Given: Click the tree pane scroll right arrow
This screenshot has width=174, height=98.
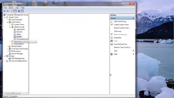Looking at the screenshot, I should tap(27, 93).
